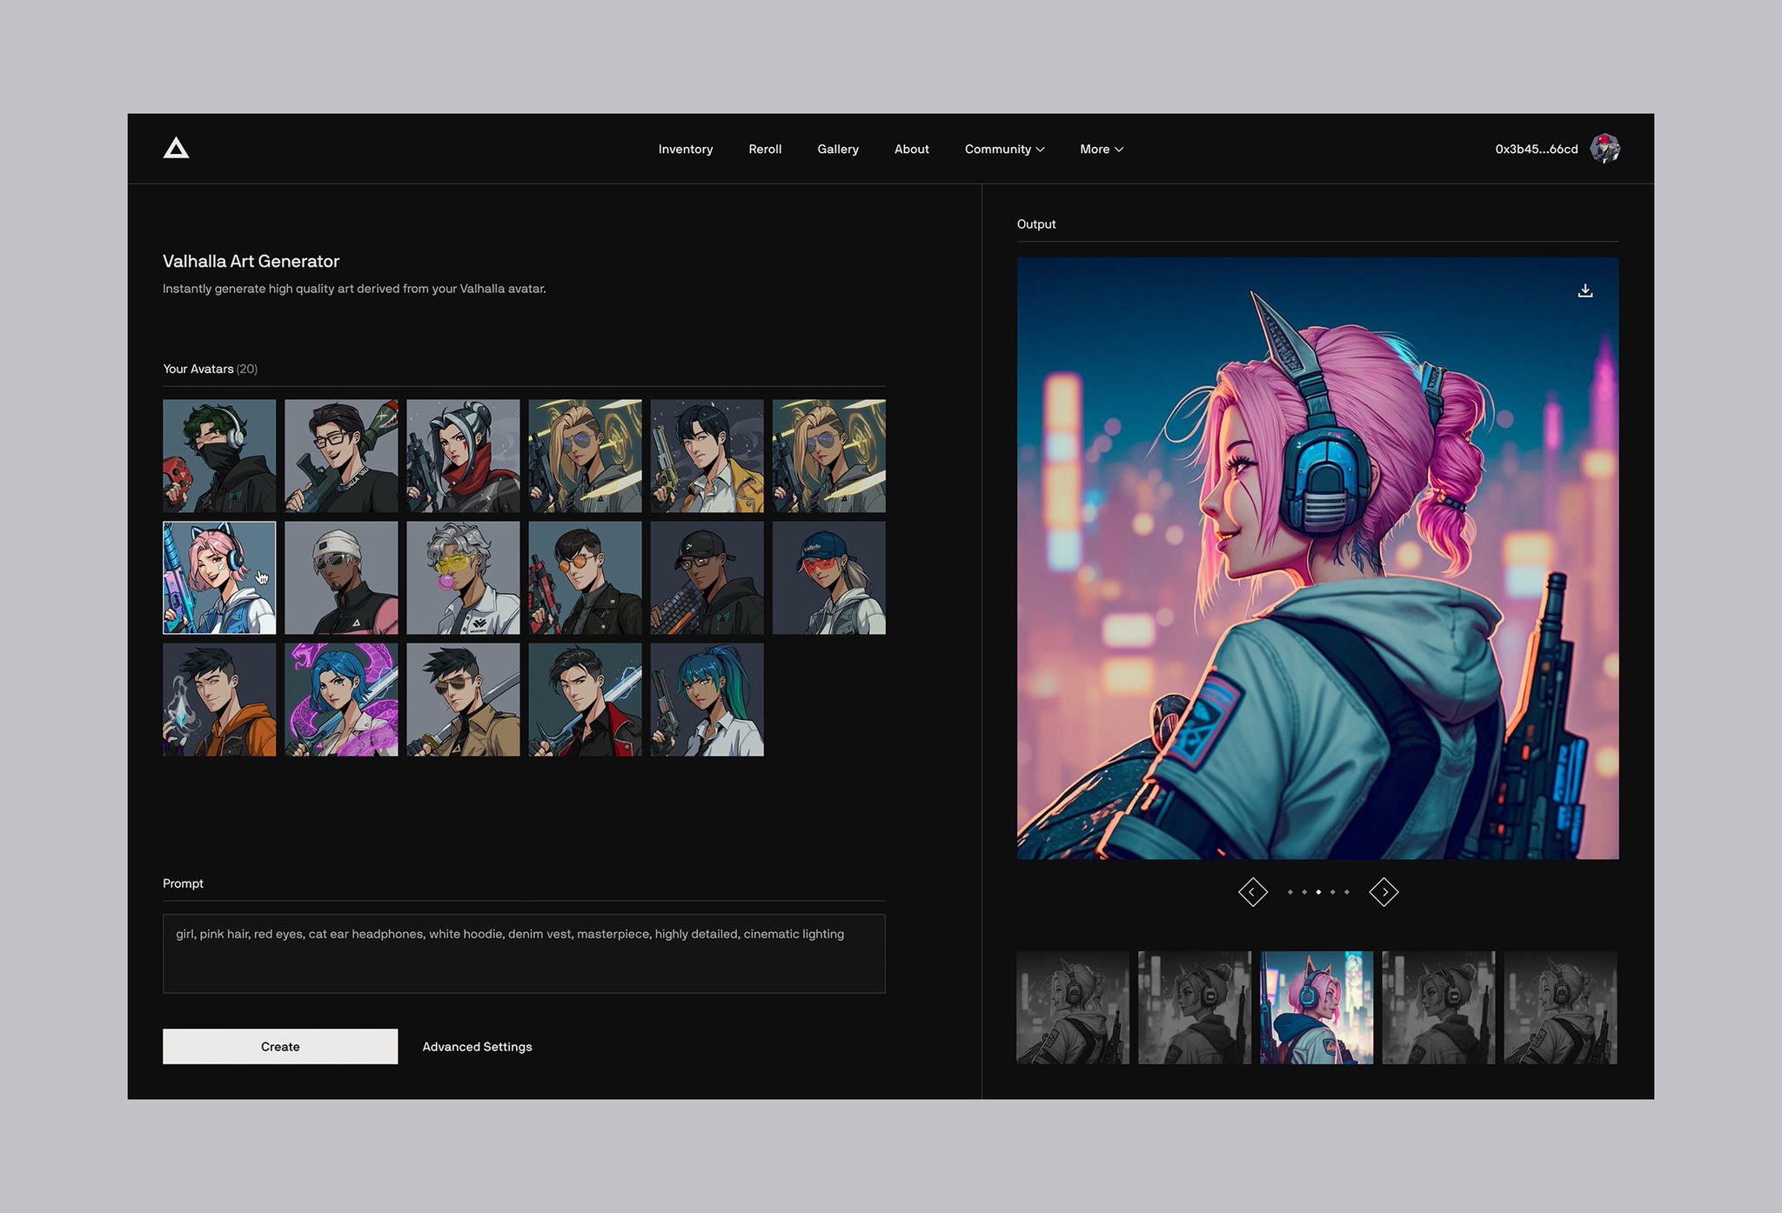Go to next output with right diamond arrow
The width and height of the screenshot is (1782, 1213).
click(x=1383, y=892)
